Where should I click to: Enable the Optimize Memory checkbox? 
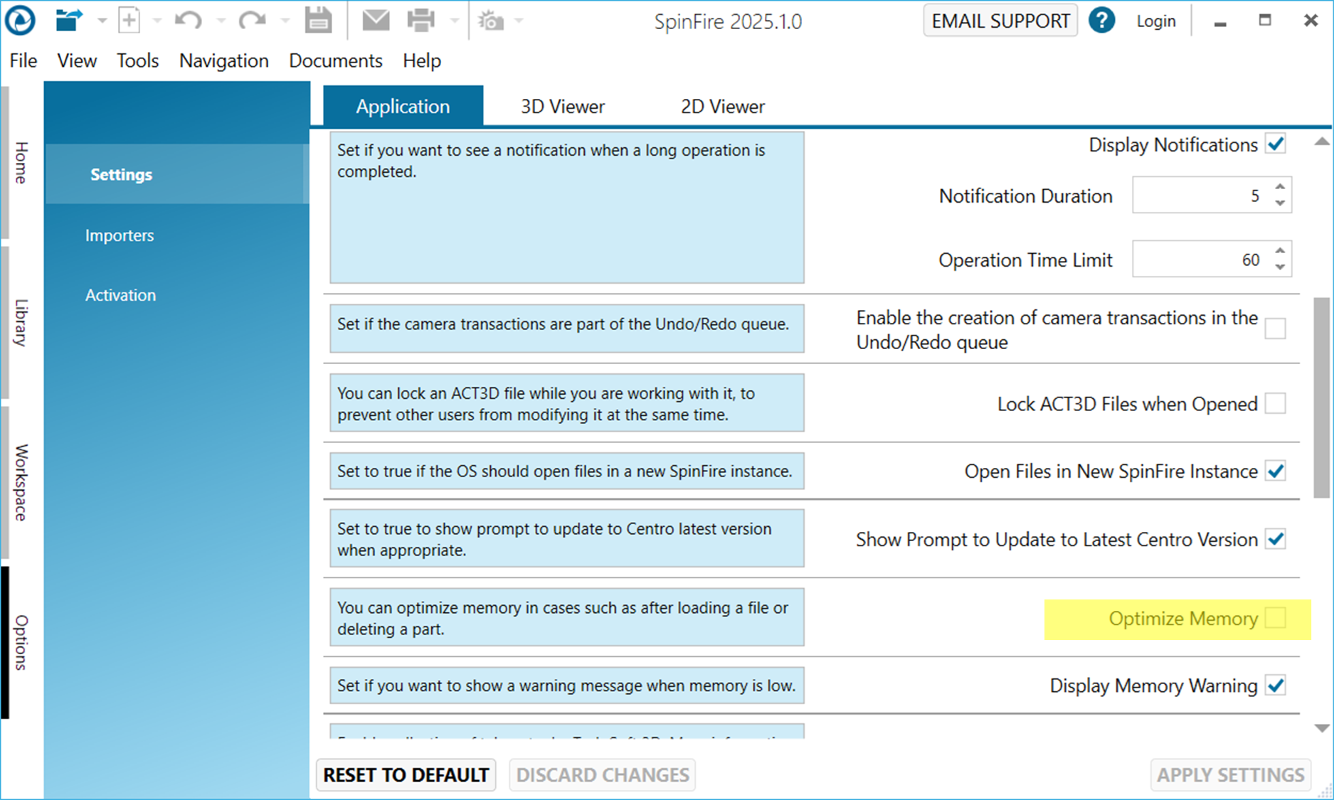(x=1275, y=619)
